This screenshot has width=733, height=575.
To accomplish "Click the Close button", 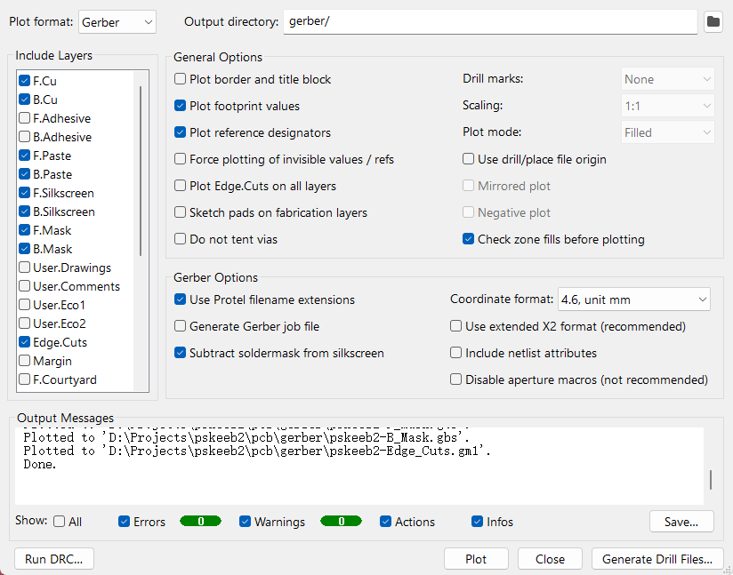I will click(x=550, y=559).
